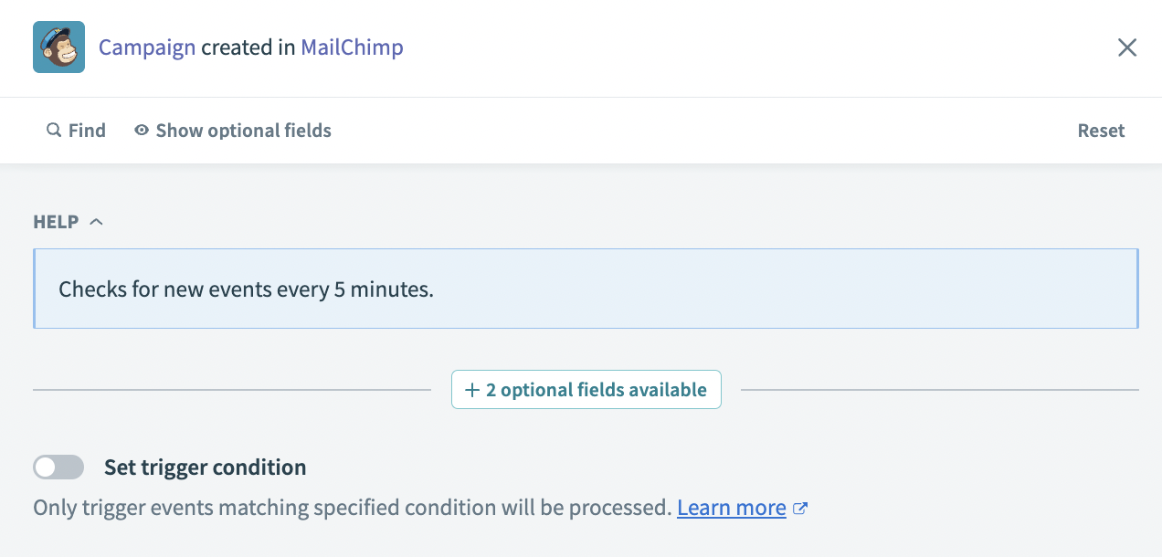Screen dimensions: 1162x557
Task: Click the external link icon after Learn more
Action: point(800,509)
